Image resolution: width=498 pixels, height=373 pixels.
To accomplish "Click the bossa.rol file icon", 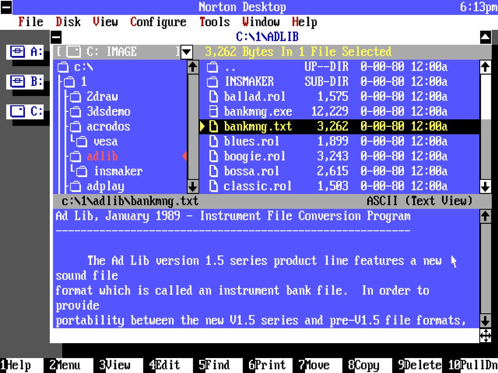I will tap(213, 171).
